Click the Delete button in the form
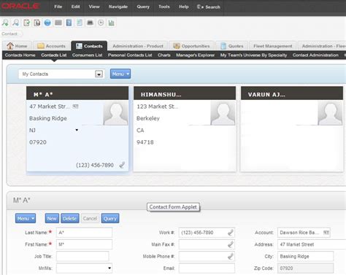Viewport: 346px width, 275px height. [x=70, y=218]
